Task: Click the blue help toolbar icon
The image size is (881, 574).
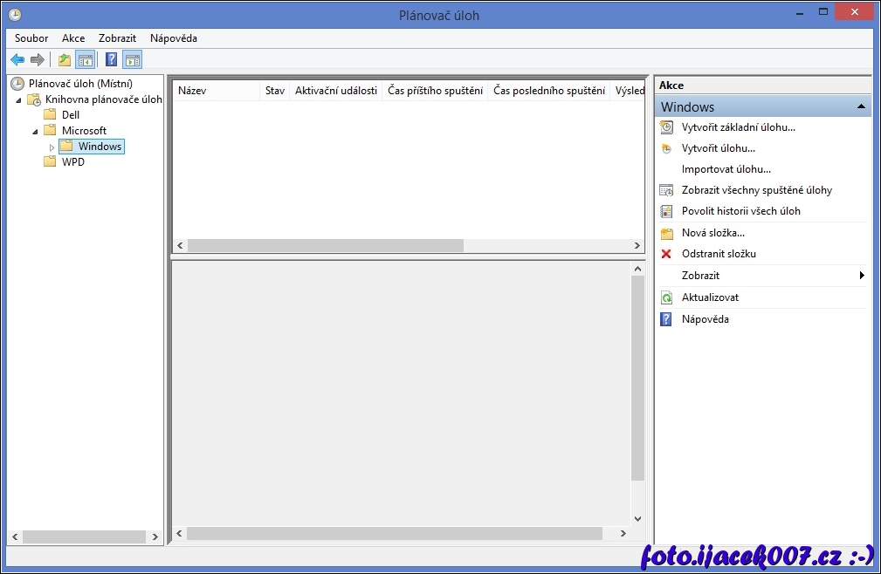Action: coord(111,59)
